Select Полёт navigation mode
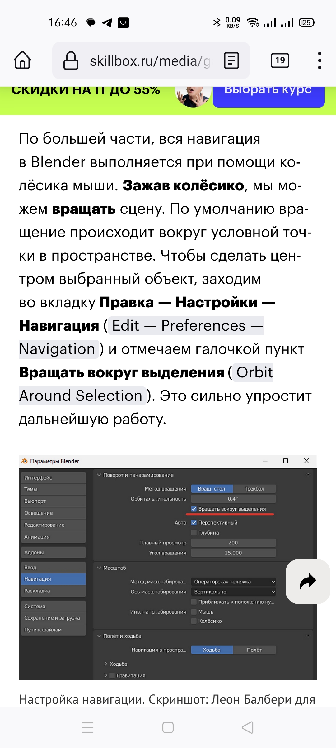The height and width of the screenshot is (748, 336). pyautogui.click(x=254, y=650)
